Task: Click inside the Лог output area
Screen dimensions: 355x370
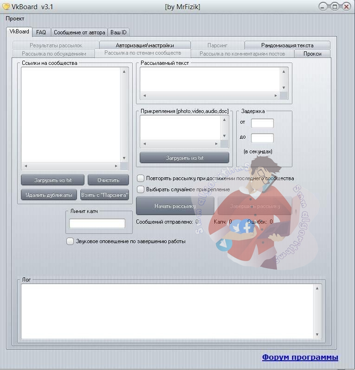Action: pyautogui.click(x=168, y=311)
